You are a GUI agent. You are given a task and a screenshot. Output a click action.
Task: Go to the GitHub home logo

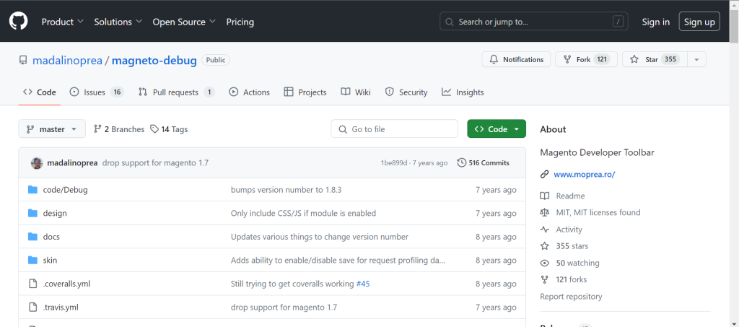pyautogui.click(x=18, y=21)
